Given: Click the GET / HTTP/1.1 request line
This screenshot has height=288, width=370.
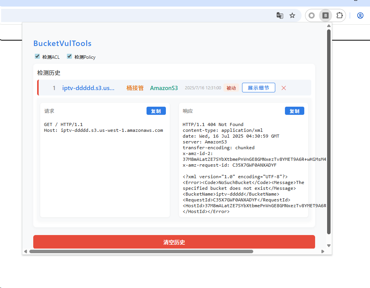Looking at the screenshot, I should click(x=63, y=124).
